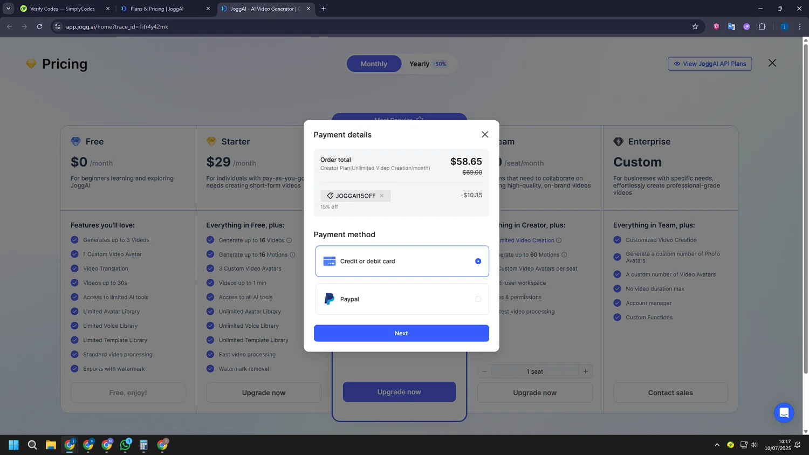Viewport: 809px width, 455px height.
Task: Click the Free, enjoy! button
Action: click(128, 392)
